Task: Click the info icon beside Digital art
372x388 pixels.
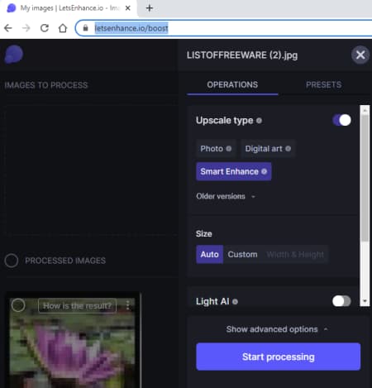Action: [288, 149]
